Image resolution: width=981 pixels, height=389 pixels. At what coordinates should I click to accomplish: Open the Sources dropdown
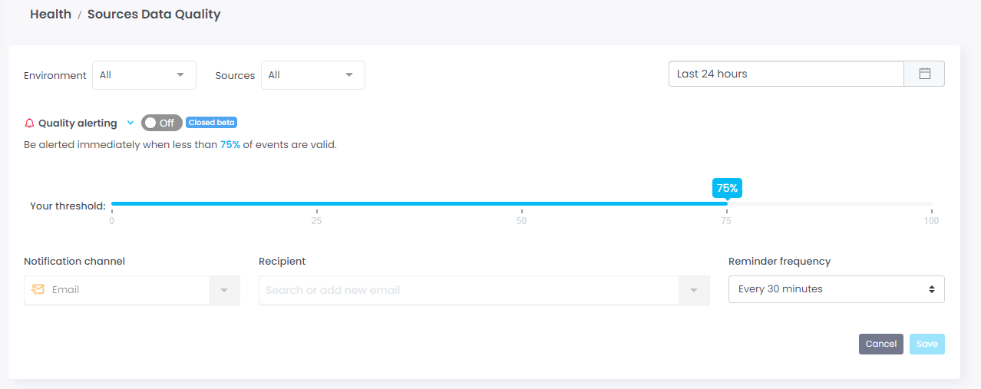point(313,75)
